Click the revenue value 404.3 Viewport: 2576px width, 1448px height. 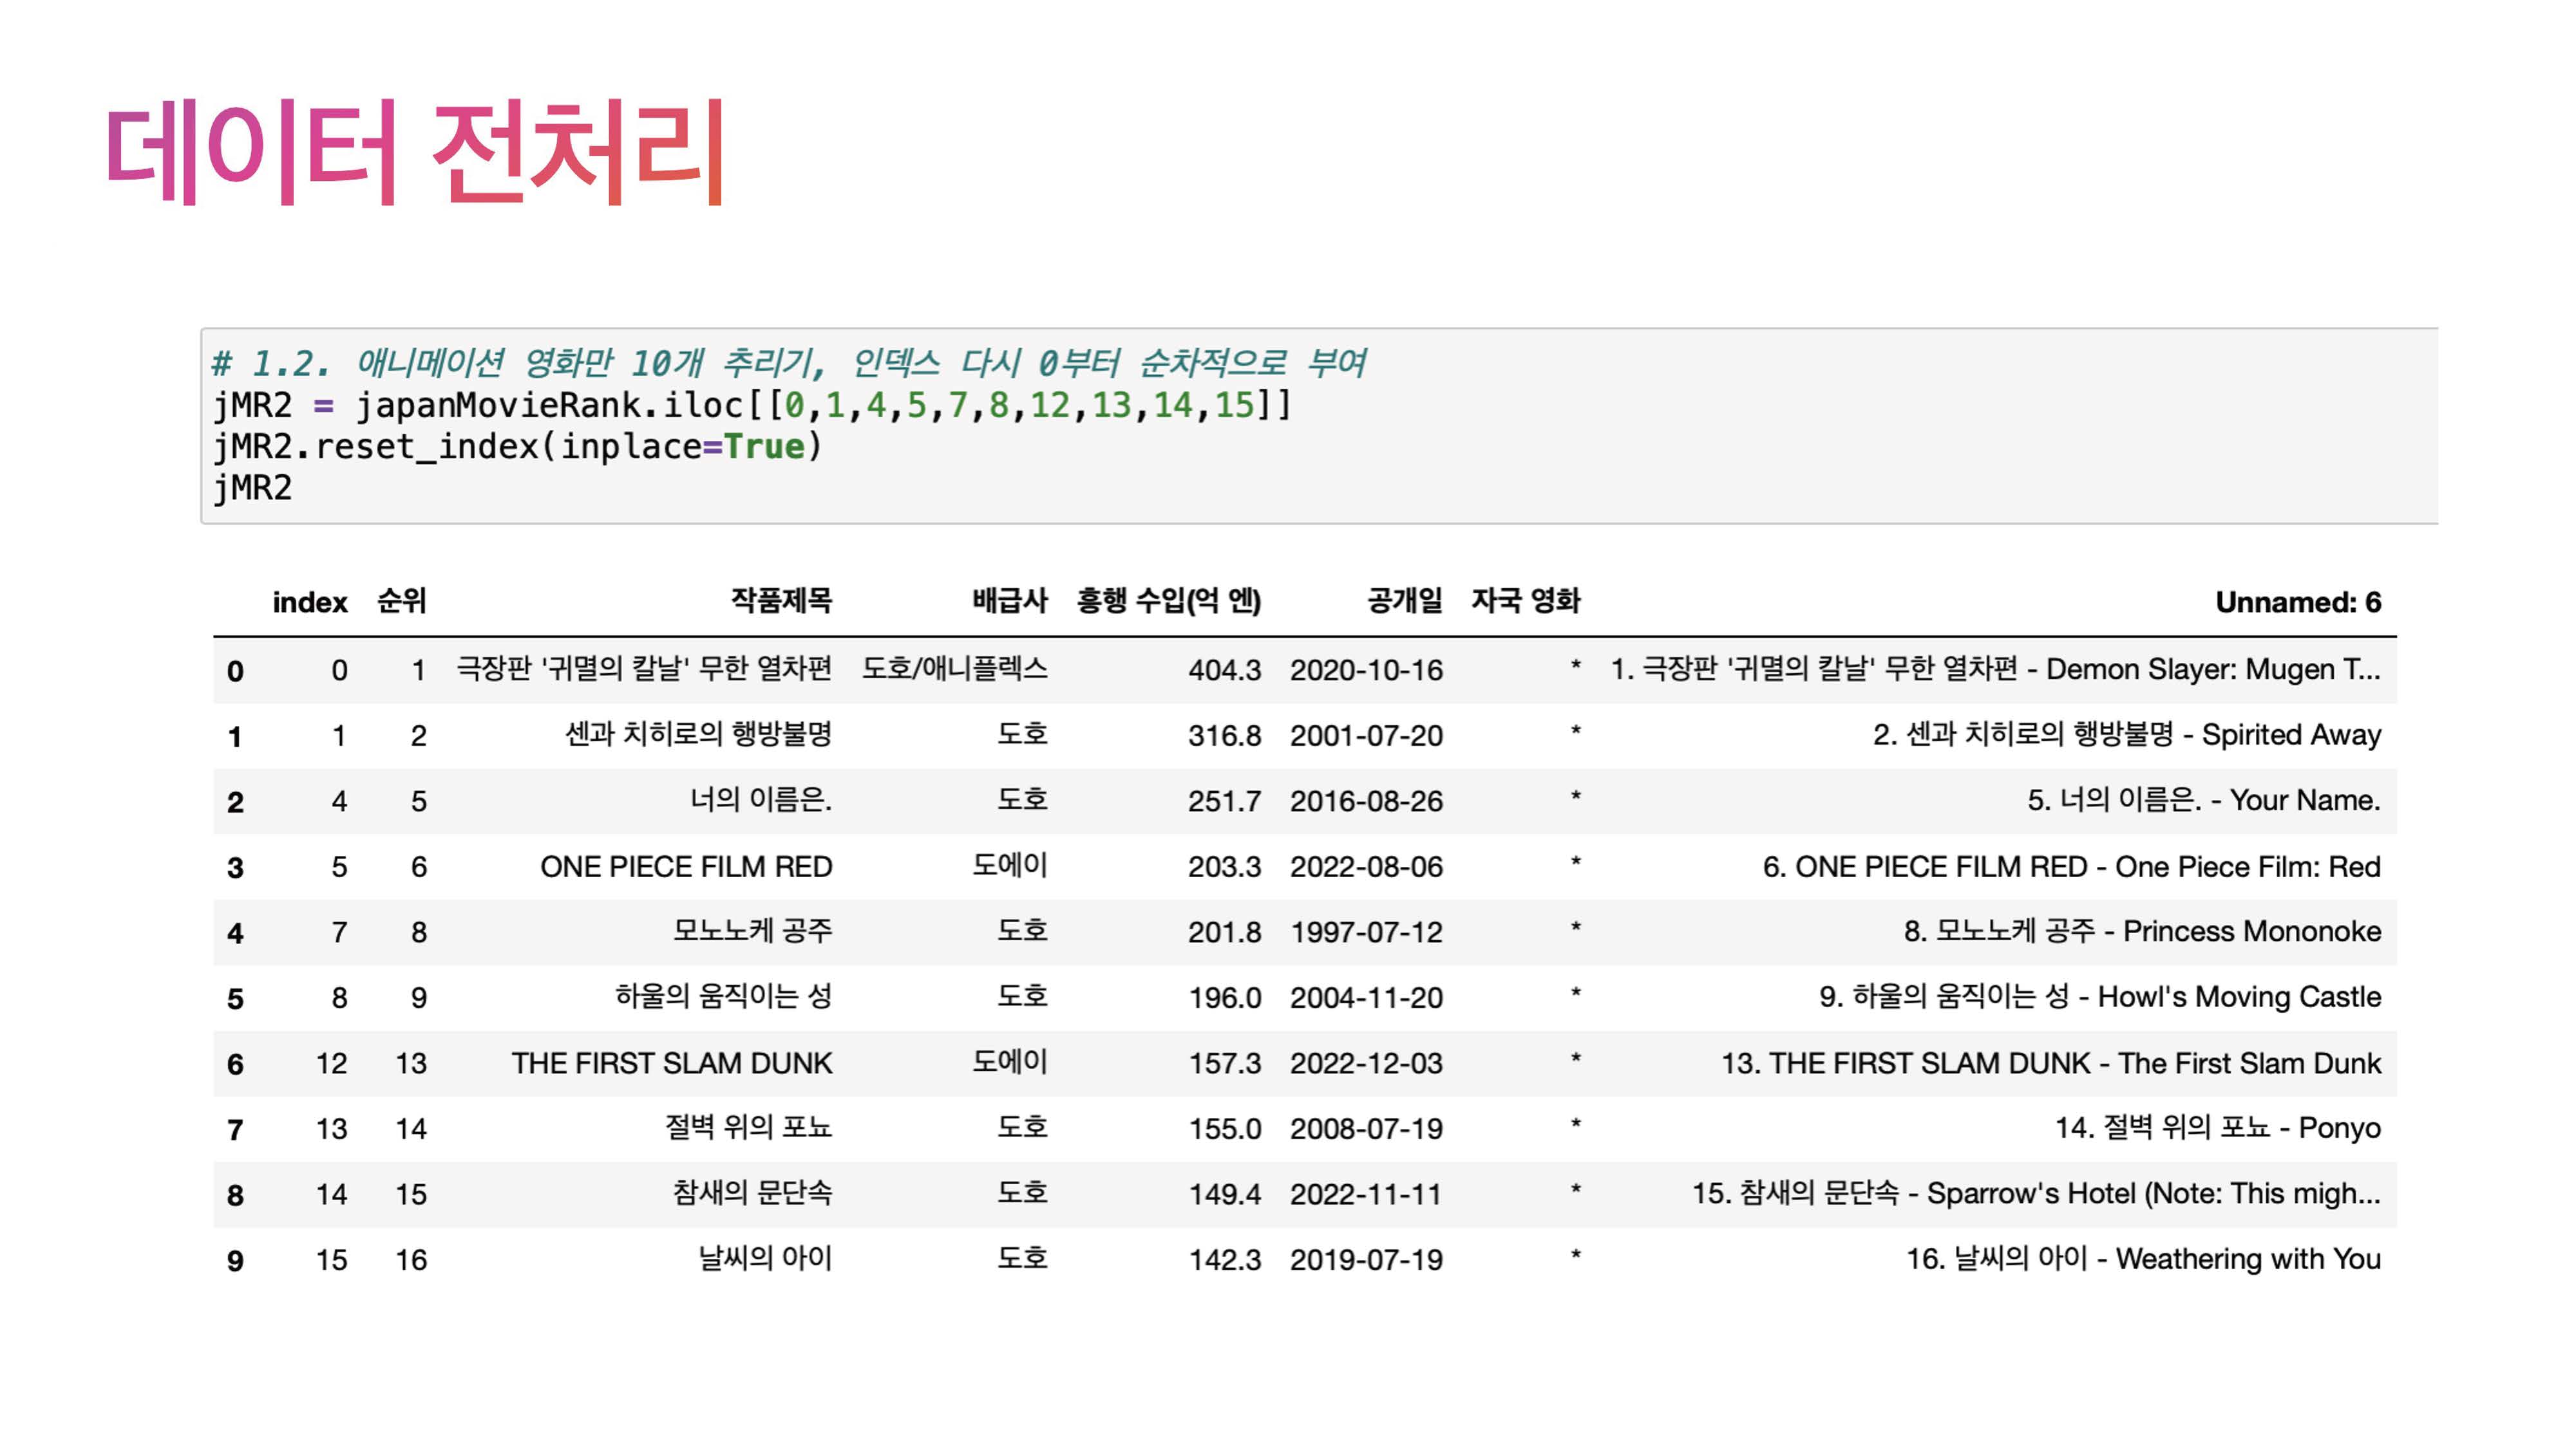tap(1224, 669)
